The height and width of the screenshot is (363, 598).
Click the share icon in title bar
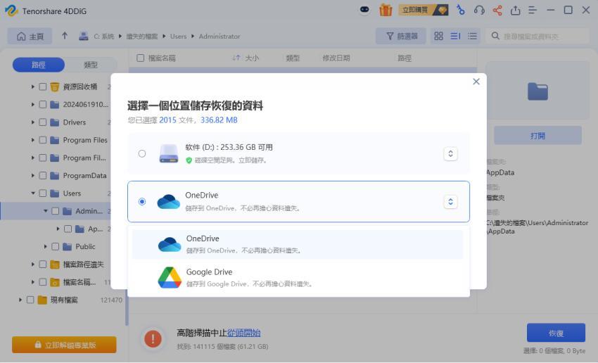[497, 11]
